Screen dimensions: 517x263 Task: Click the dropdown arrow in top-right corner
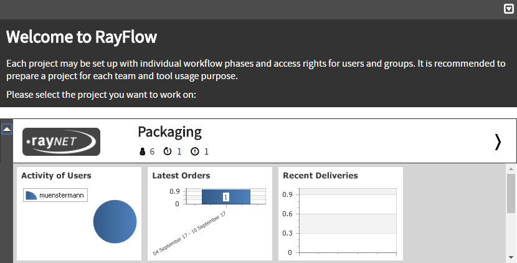pyautogui.click(x=508, y=9)
